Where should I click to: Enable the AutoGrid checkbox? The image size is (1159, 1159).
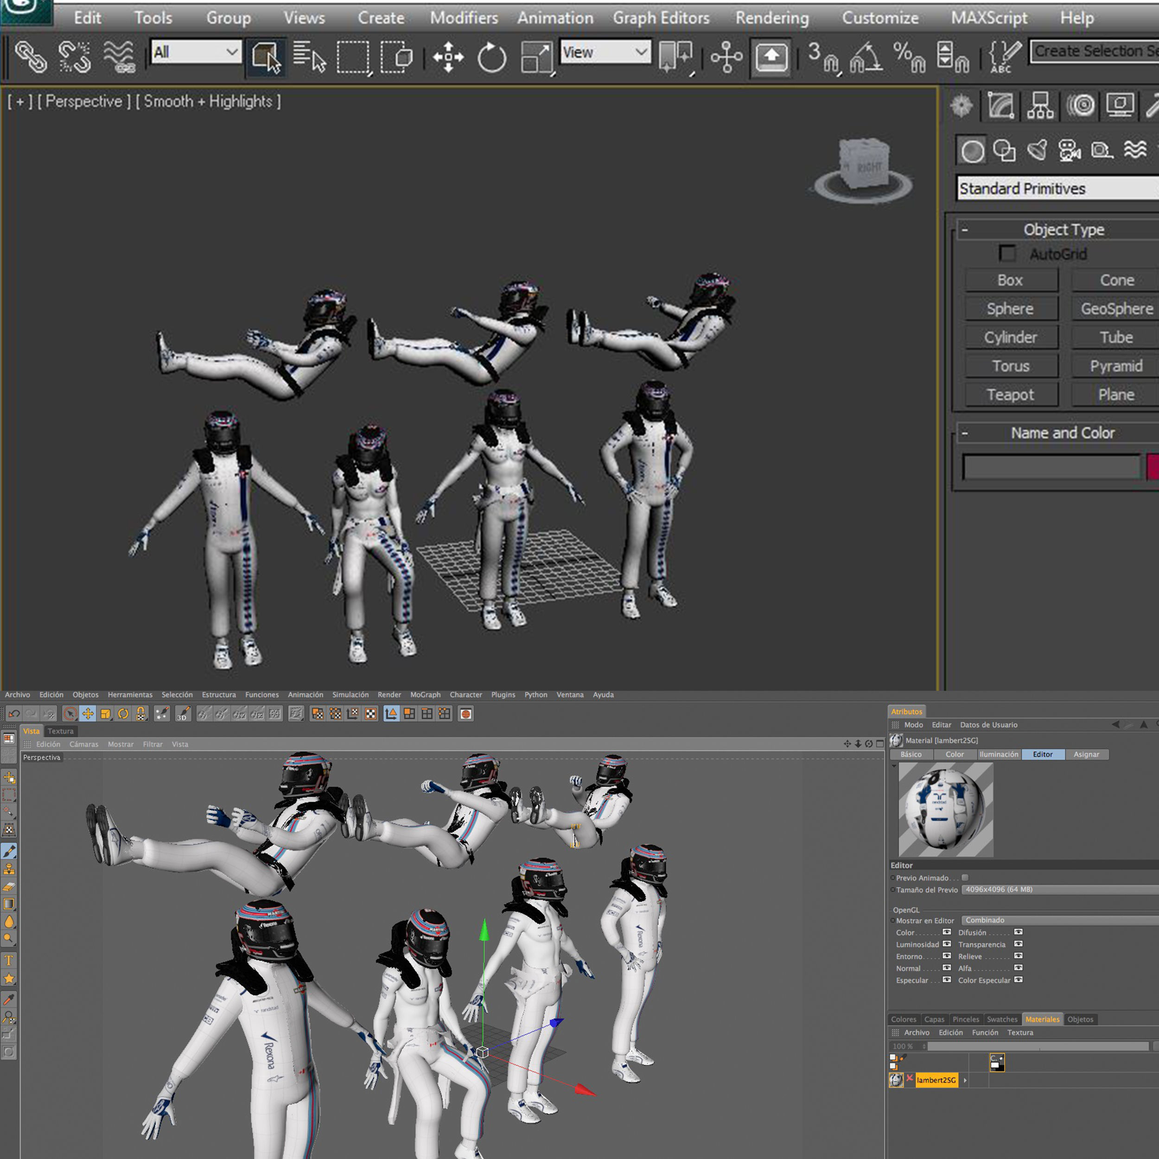[1007, 254]
